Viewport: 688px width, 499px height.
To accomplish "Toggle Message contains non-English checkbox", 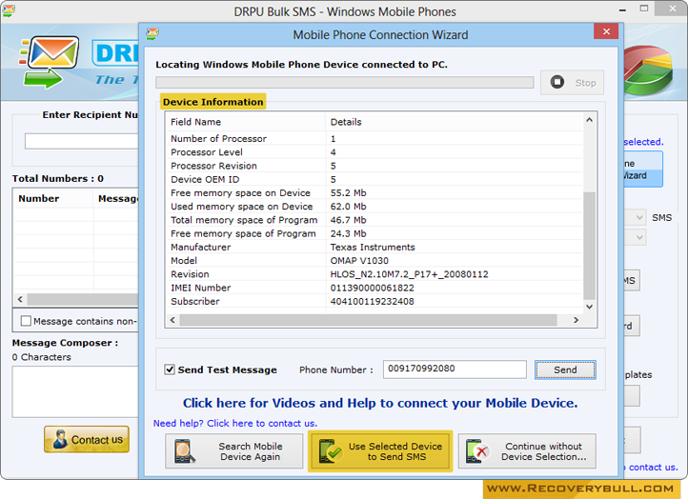I will click(26, 321).
